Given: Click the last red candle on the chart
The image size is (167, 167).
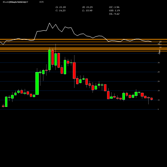Looking at the screenshot, I should coord(152,99).
